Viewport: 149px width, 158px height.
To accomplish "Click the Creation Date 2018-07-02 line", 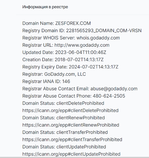I will coord(63,60).
